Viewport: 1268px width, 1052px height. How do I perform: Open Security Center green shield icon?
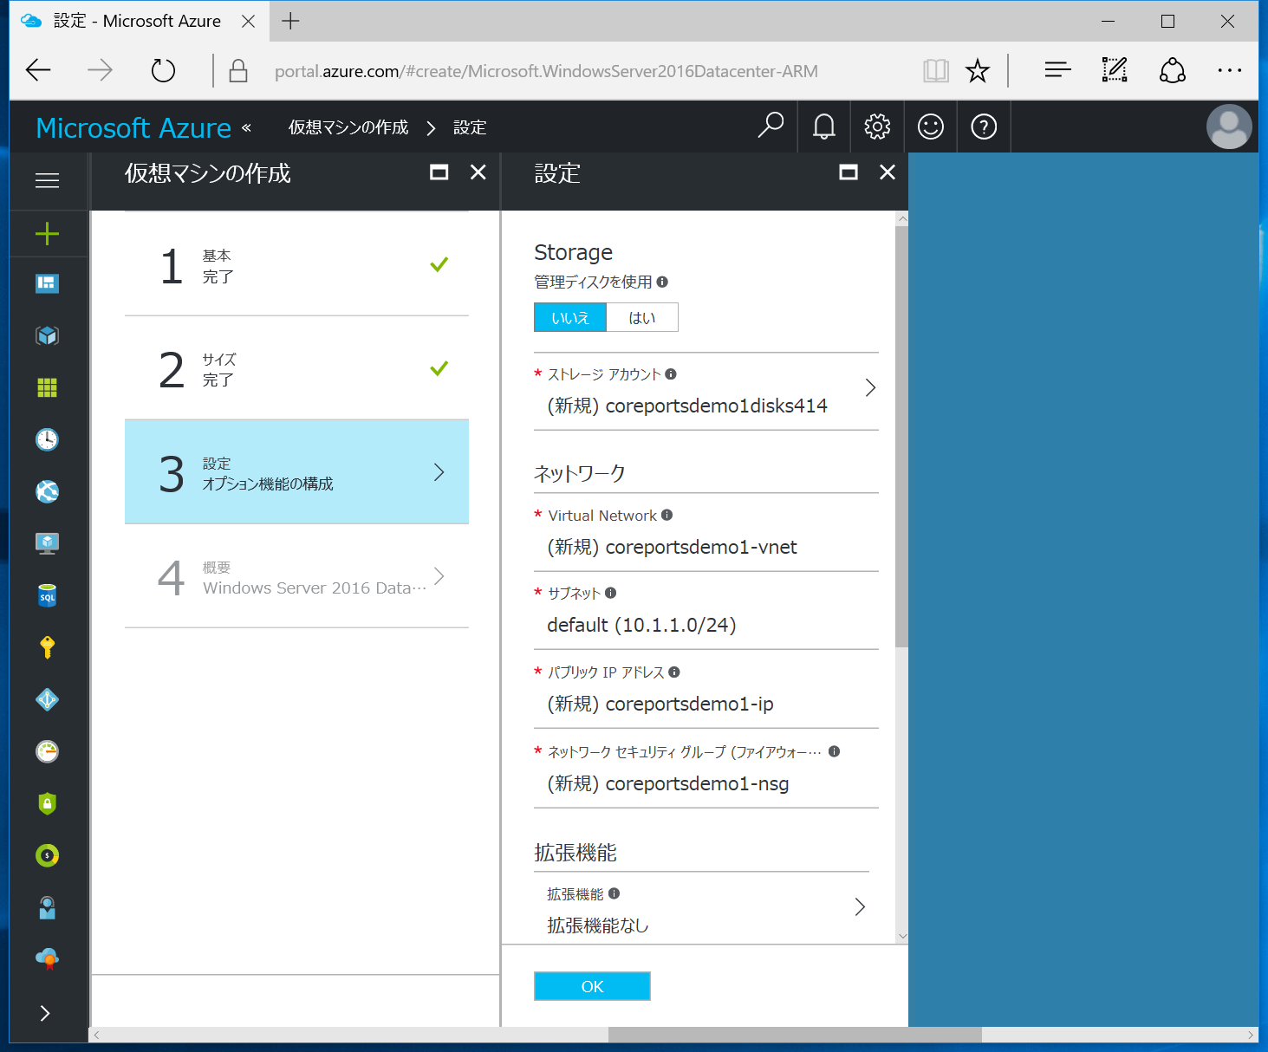47,803
